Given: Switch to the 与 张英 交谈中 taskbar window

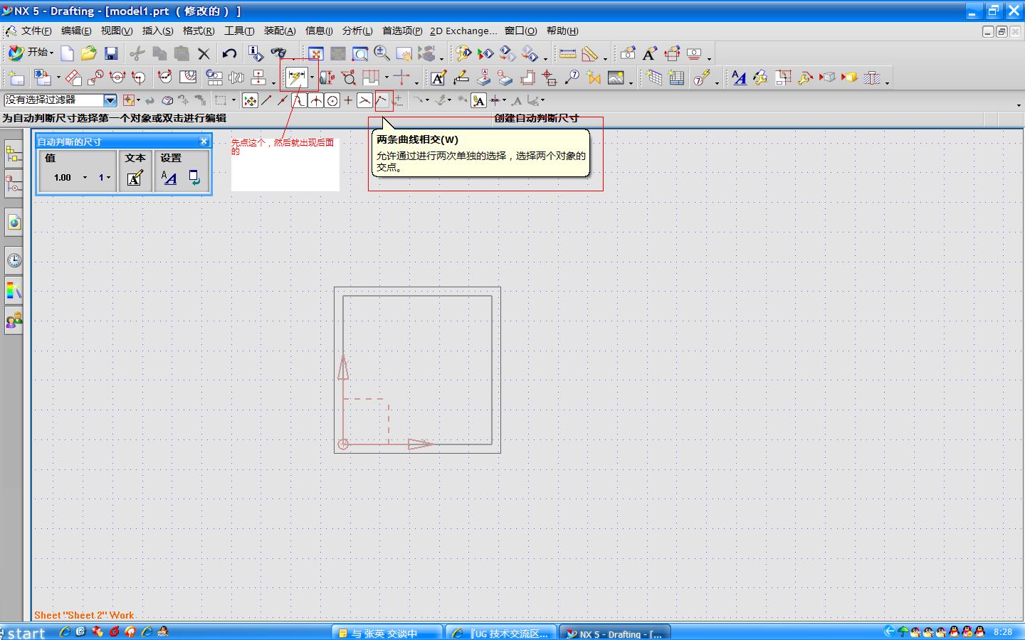Looking at the screenshot, I should pos(387,633).
